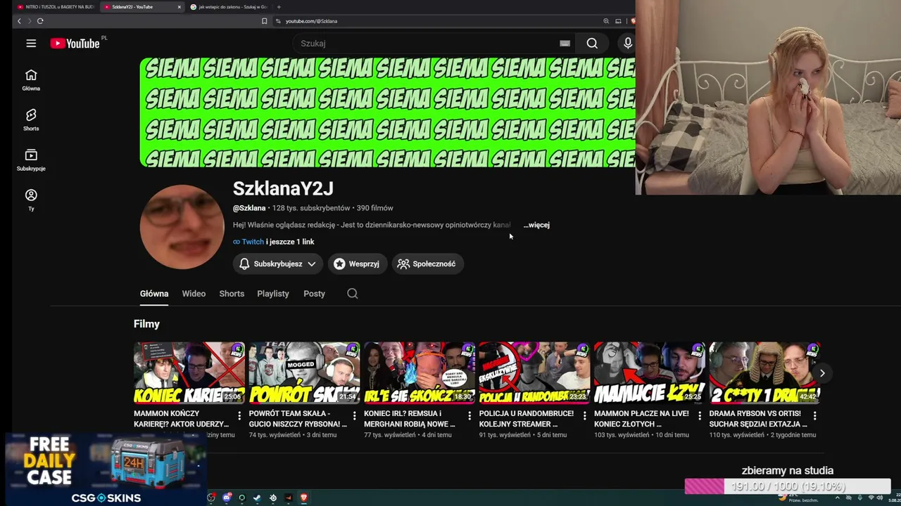Play the 2 C**TY 1 DRAMA thumbnail
Screen dimensions: 901x506
point(764,373)
